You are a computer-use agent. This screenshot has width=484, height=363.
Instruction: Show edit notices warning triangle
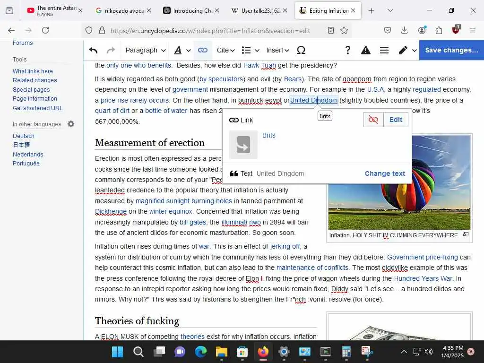(366, 50)
